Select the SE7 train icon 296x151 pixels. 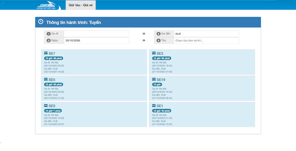46,54
